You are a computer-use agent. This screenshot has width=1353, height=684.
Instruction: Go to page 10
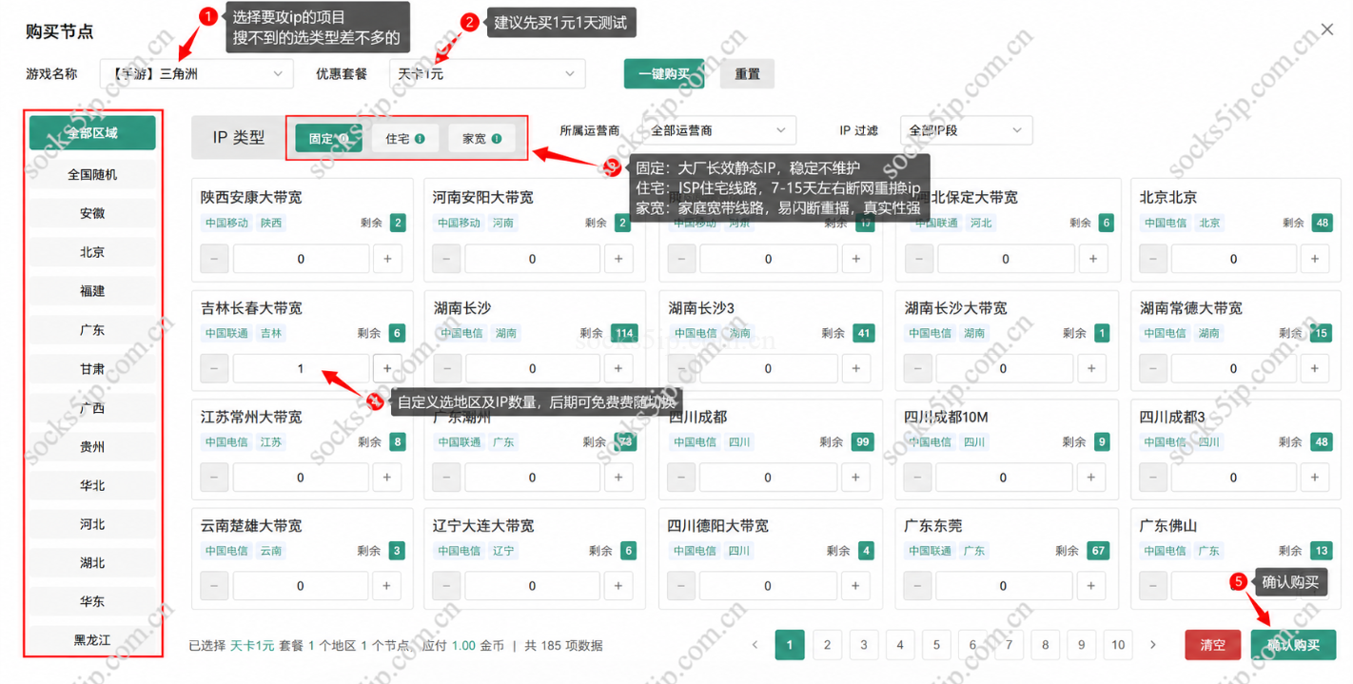[x=1118, y=645]
